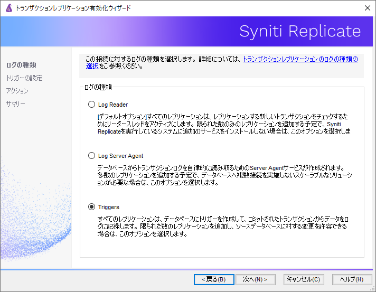
Task: Close the wizard with the X button
Action: pyautogui.click(x=368, y=8)
